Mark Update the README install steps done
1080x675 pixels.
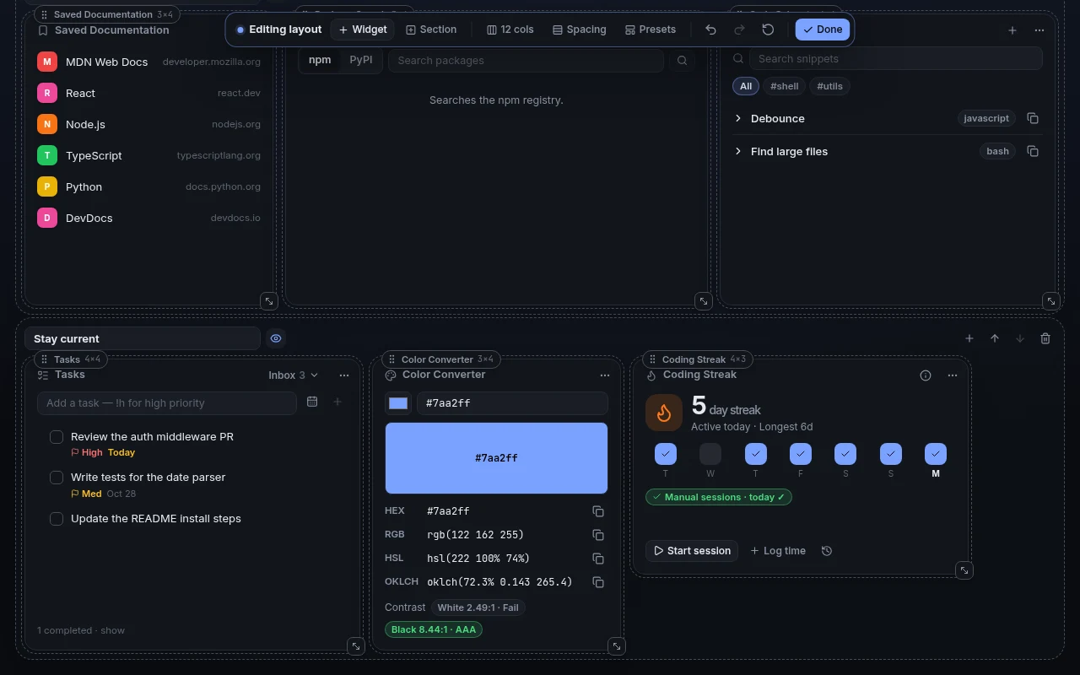coord(57,519)
